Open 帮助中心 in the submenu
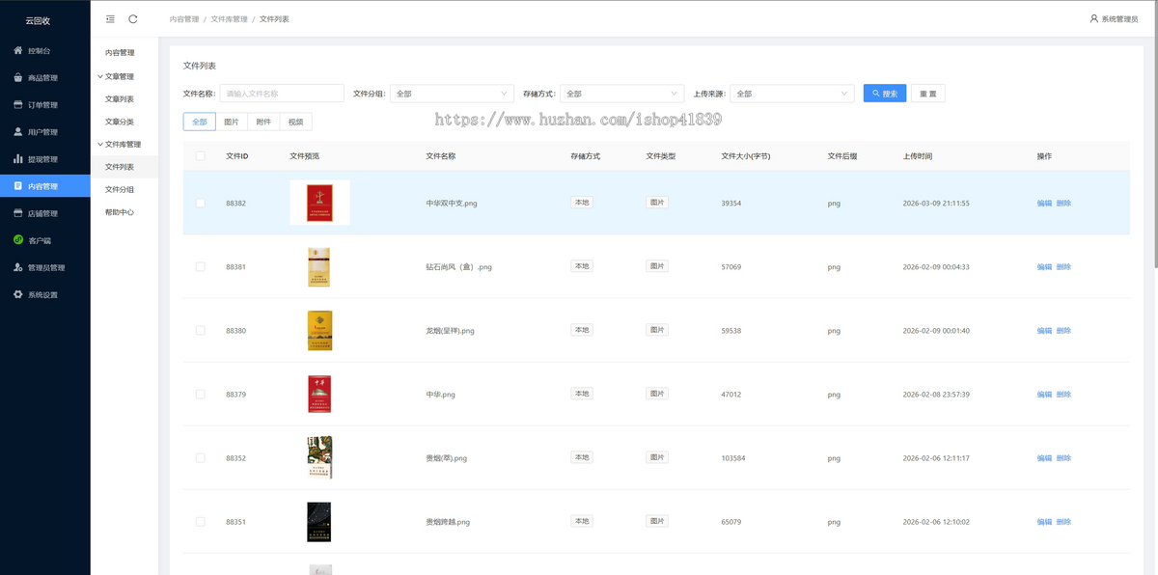This screenshot has height=575, width=1158. (120, 211)
